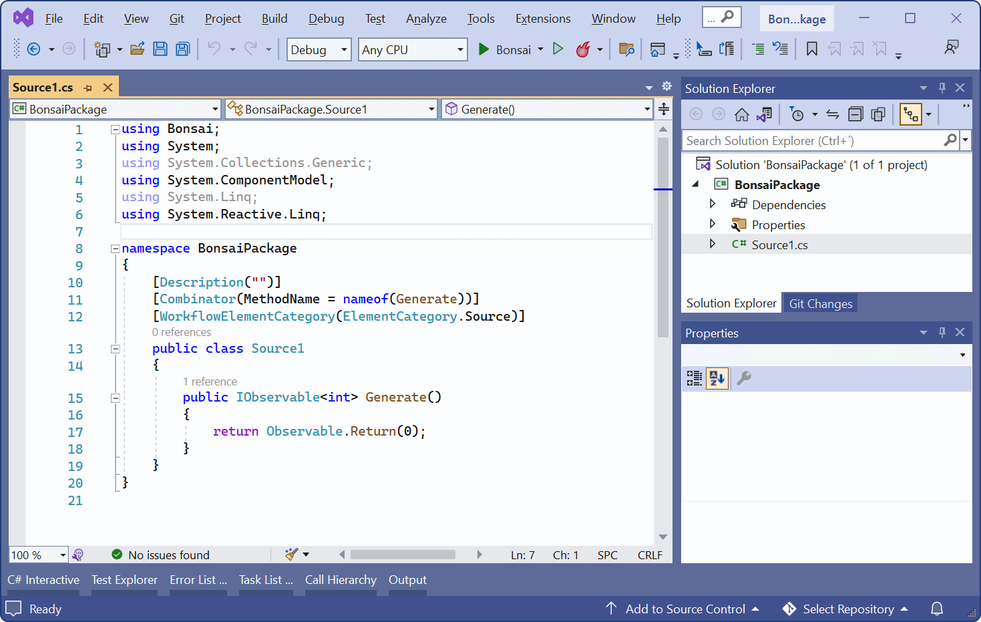
Task: Toggle Preview Selected Items in Solution Explorer
Action: click(x=911, y=115)
